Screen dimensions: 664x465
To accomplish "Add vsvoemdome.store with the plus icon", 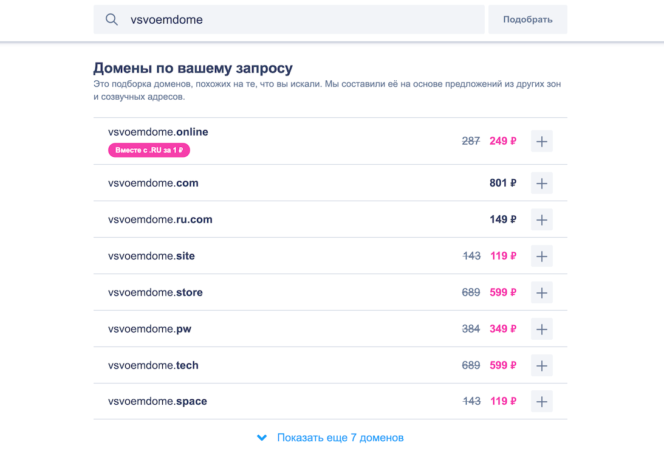I will pos(541,292).
